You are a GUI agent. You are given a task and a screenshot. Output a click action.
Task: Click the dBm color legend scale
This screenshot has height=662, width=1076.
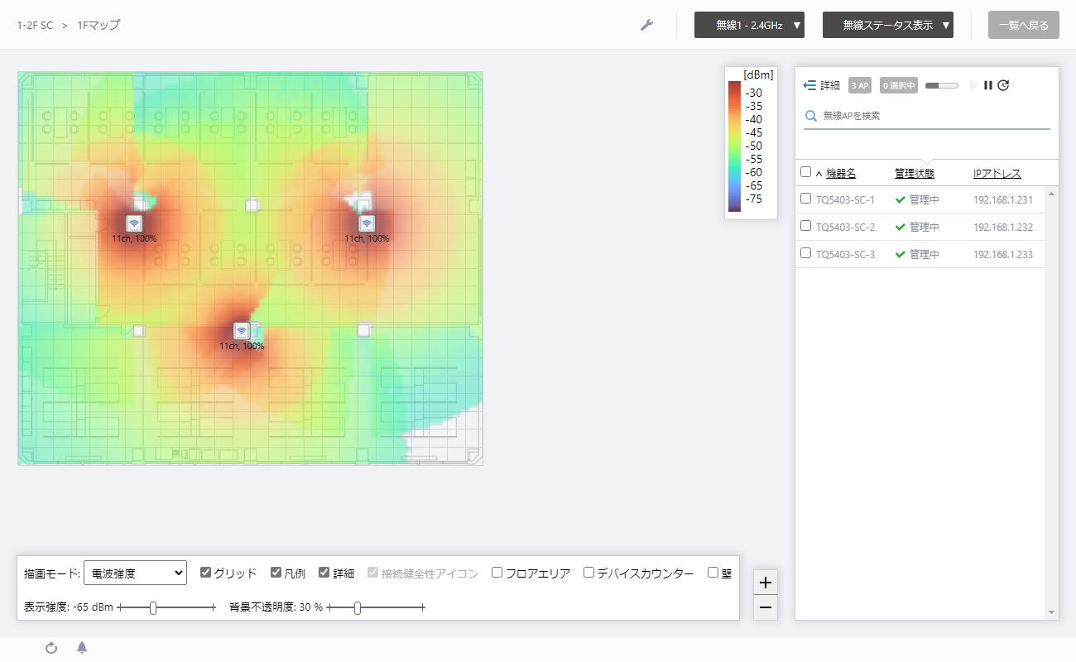coord(735,146)
